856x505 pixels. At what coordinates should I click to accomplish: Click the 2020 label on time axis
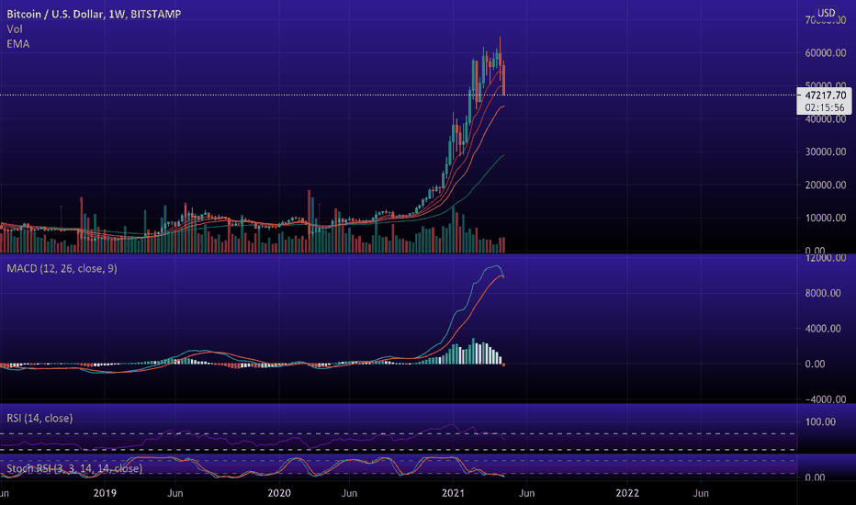(x=279, y=493)
